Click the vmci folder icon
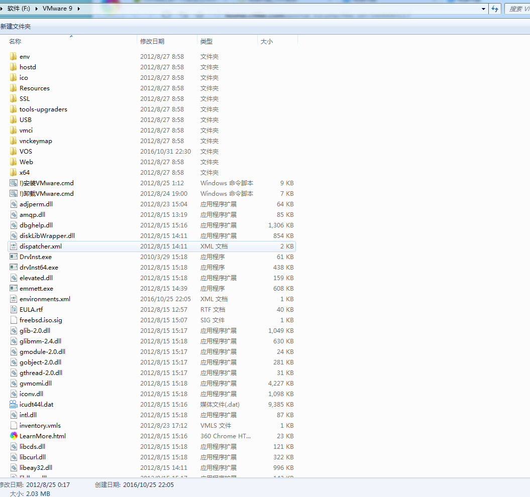The image size is (530, 497). 13,130
